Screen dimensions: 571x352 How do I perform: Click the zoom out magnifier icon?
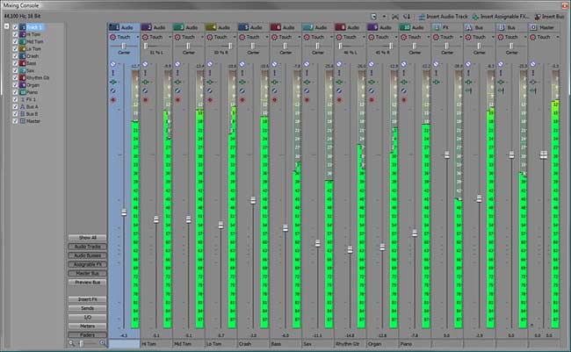click(x=72, y=343)
